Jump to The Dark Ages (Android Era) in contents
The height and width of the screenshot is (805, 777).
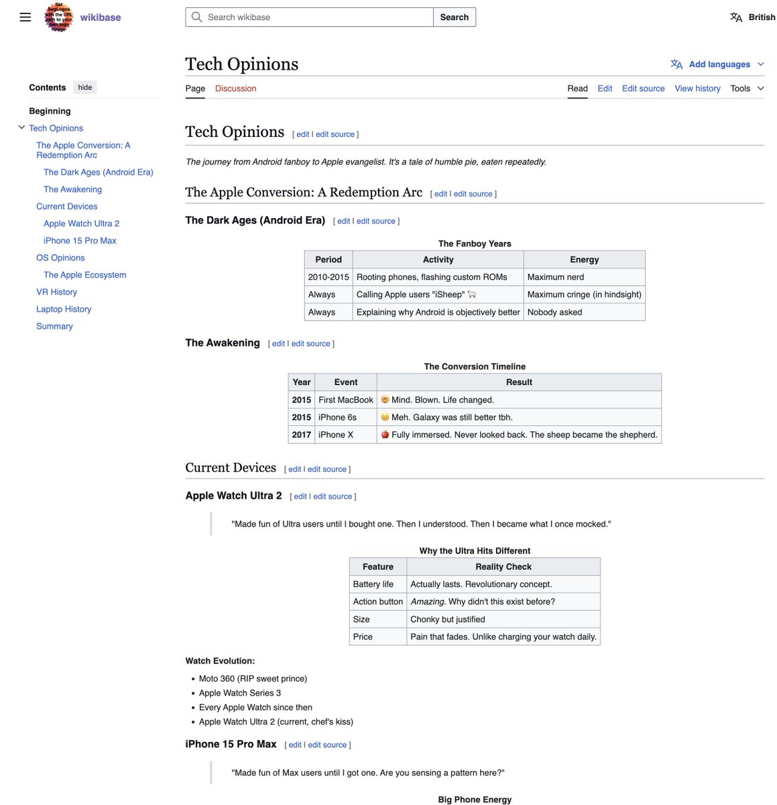click(99, 172)
